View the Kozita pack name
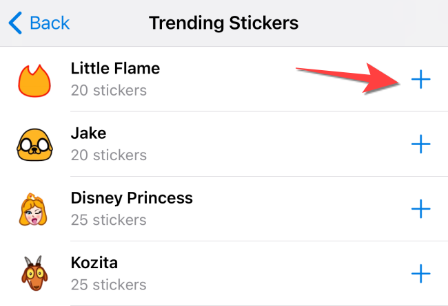The width and height of the screenshot is (448, 306). [x=93, y=263]
